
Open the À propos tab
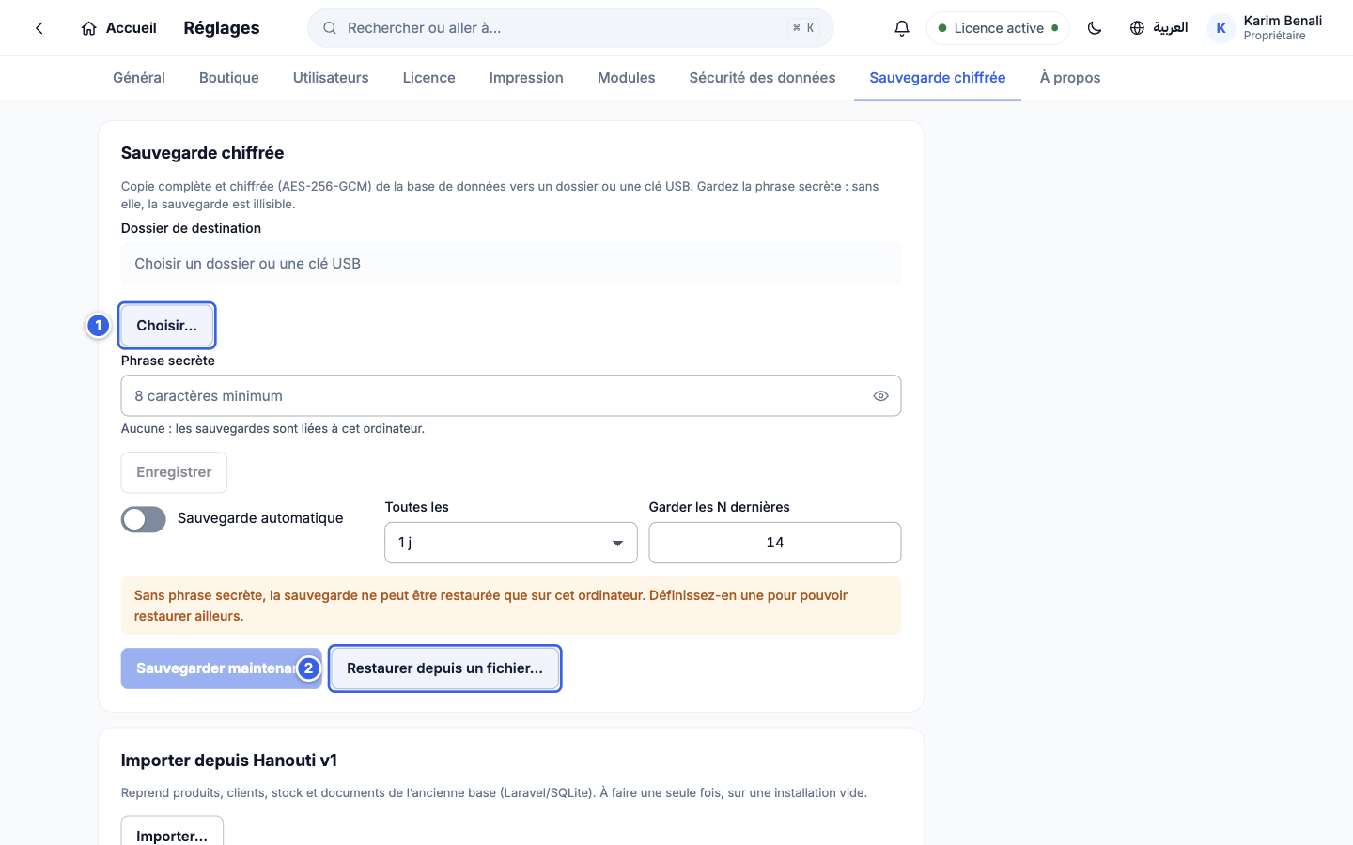pos(1070,78)
